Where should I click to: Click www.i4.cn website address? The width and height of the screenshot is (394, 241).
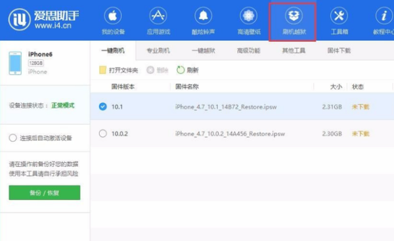[x=53, y=26]
